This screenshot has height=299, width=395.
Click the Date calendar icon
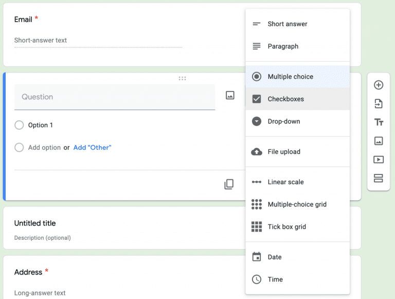pyautogui.click(x=257, y=257)
